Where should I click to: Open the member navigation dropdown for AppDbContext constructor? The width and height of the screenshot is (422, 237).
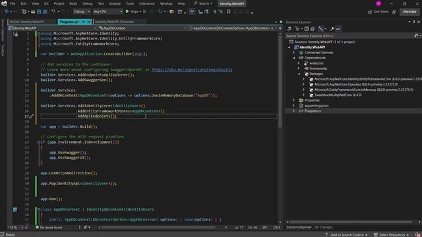coord(233,28)
